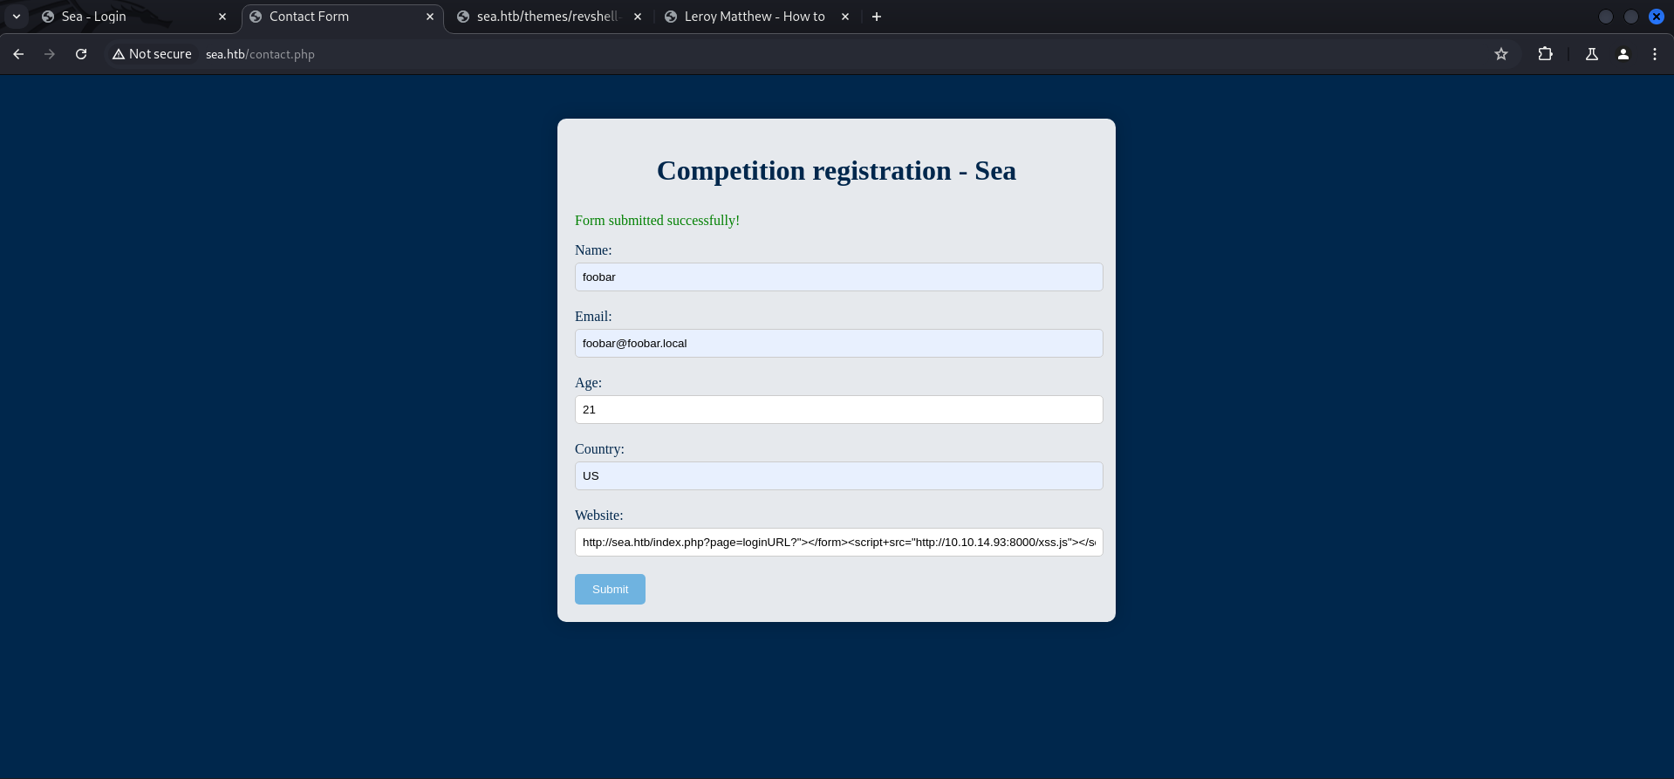Focus the Email input field
Viewport: 1674px width, 779px height.
(x=838, y=344)
